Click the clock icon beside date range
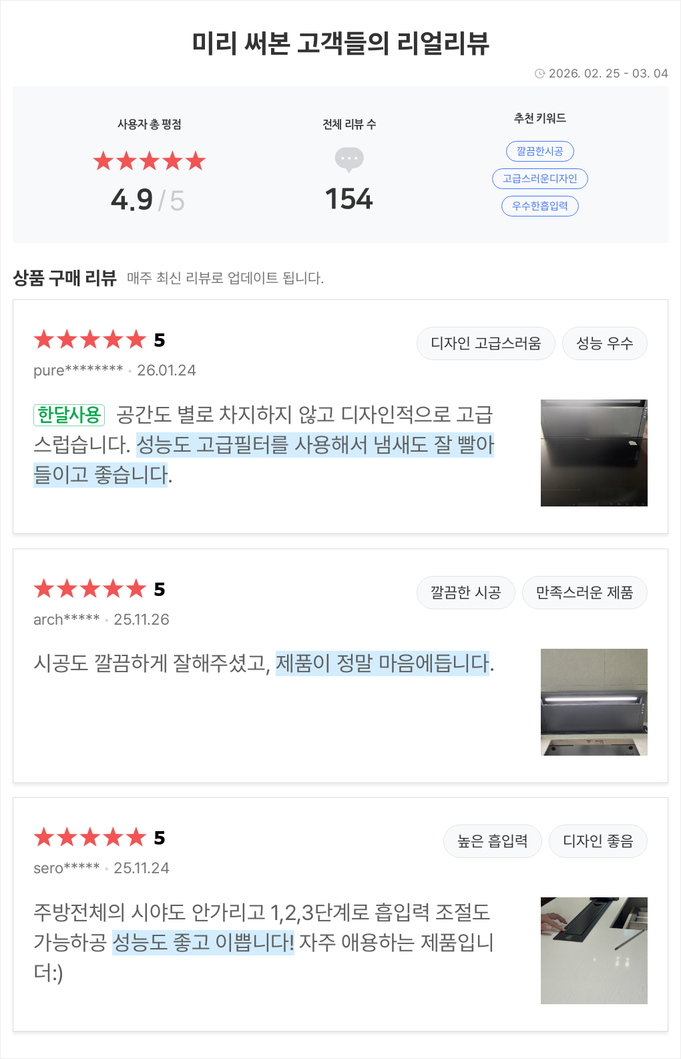Viewport: 681px width, 1059px height. pos(539,73)
